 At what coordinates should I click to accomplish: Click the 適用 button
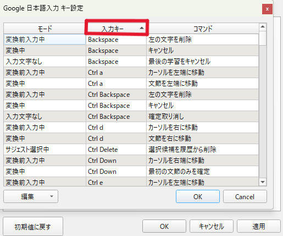(259, 226)
